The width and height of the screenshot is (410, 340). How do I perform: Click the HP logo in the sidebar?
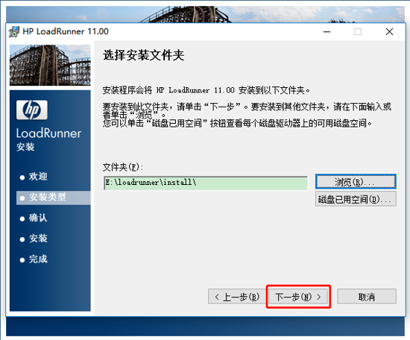tap(31, 110)
